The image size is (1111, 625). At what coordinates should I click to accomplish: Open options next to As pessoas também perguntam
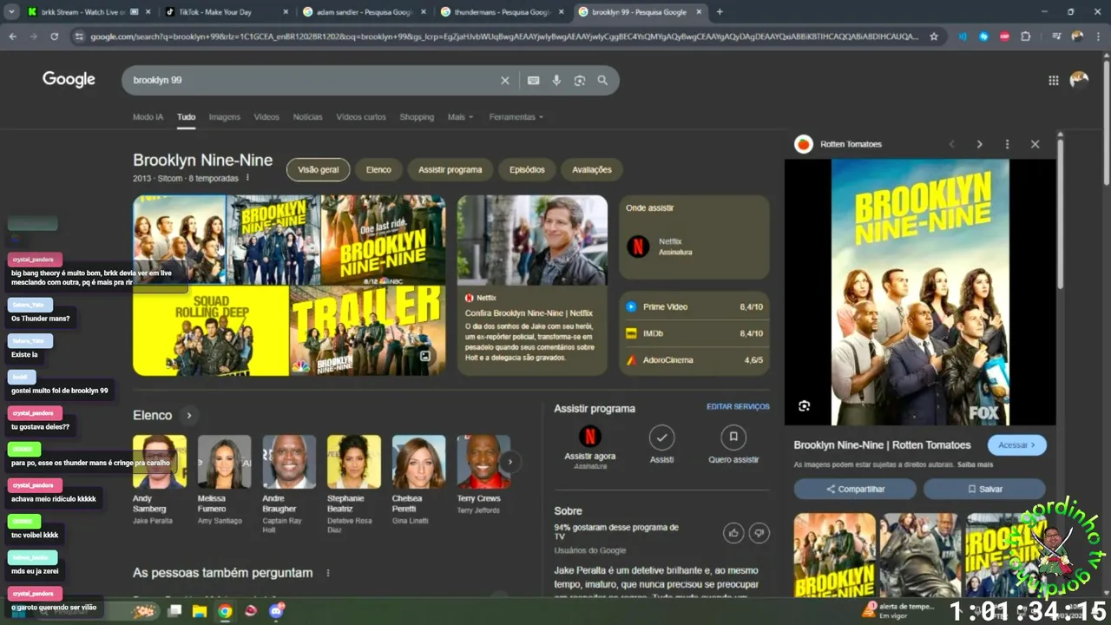coord(327,573)
